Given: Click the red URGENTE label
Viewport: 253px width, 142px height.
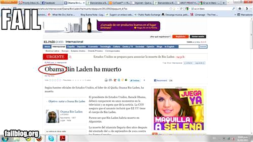Looking at the screenshot, I should click(55, 57).
